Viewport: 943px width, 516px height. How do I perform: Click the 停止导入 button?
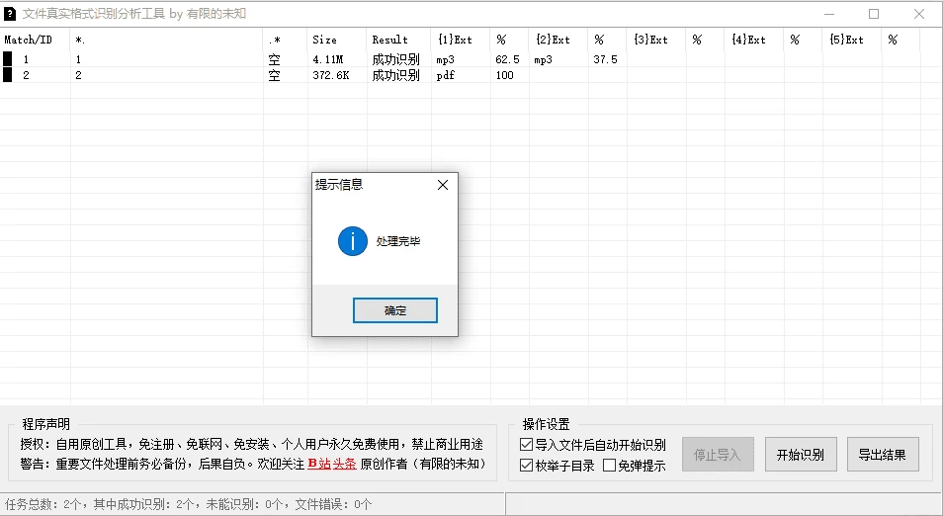tap(718, 455)
